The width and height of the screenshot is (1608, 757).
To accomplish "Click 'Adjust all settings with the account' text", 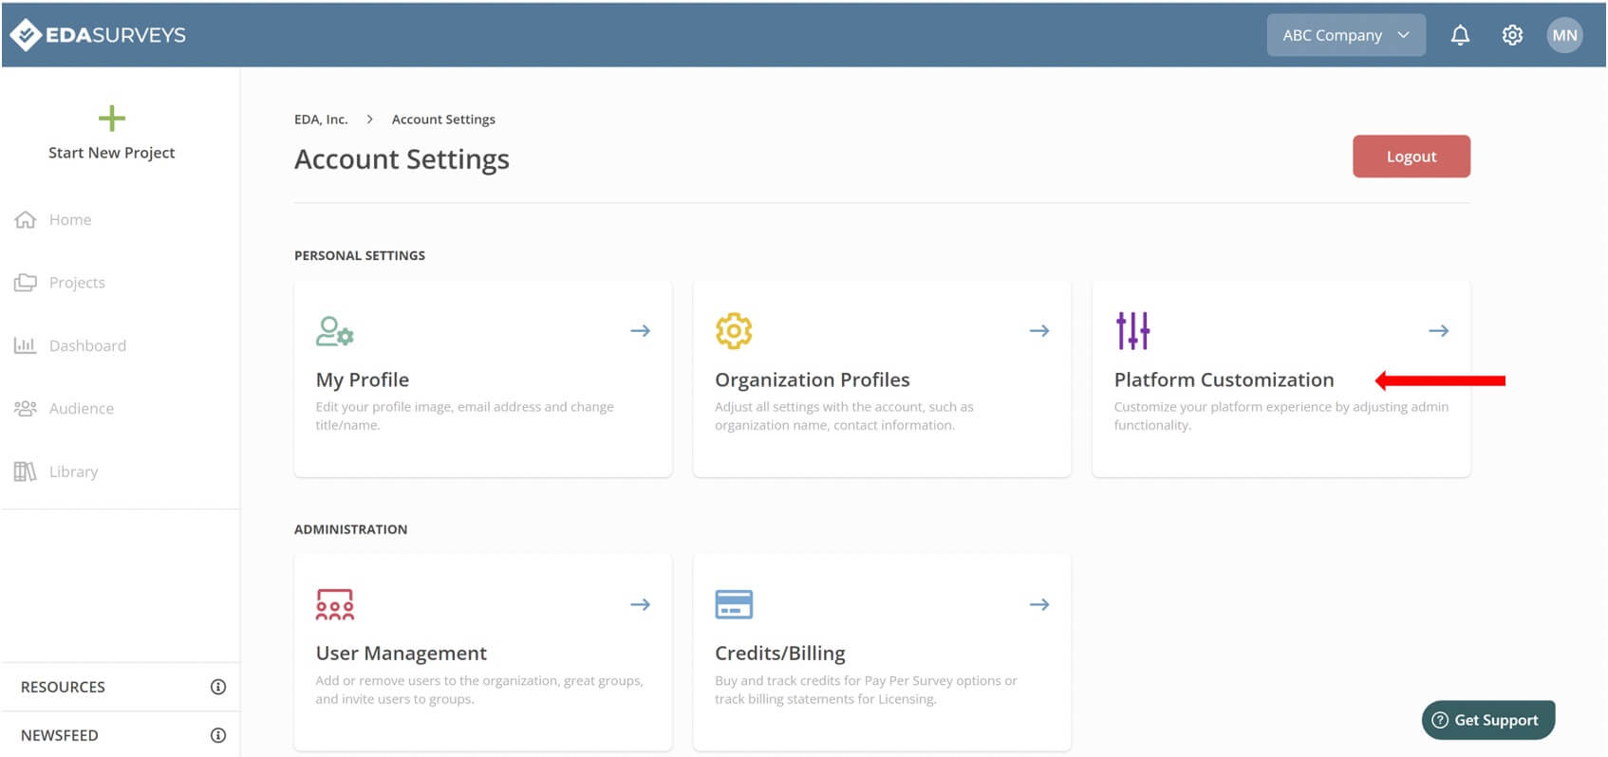I will (x=844, y=415).
